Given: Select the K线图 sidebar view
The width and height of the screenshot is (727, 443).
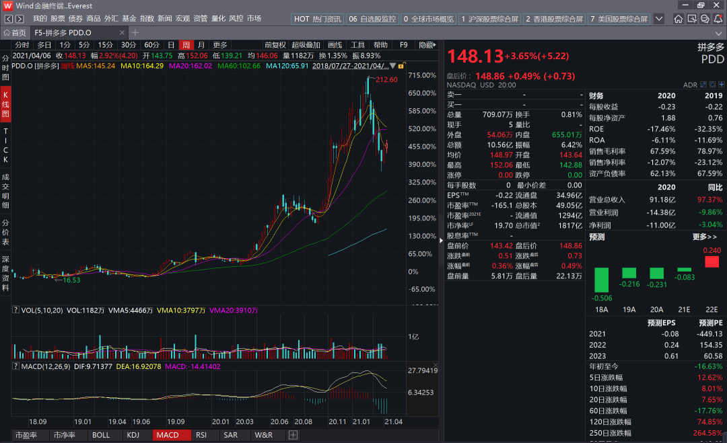Looking at the screenshot, I should point(5,104).
